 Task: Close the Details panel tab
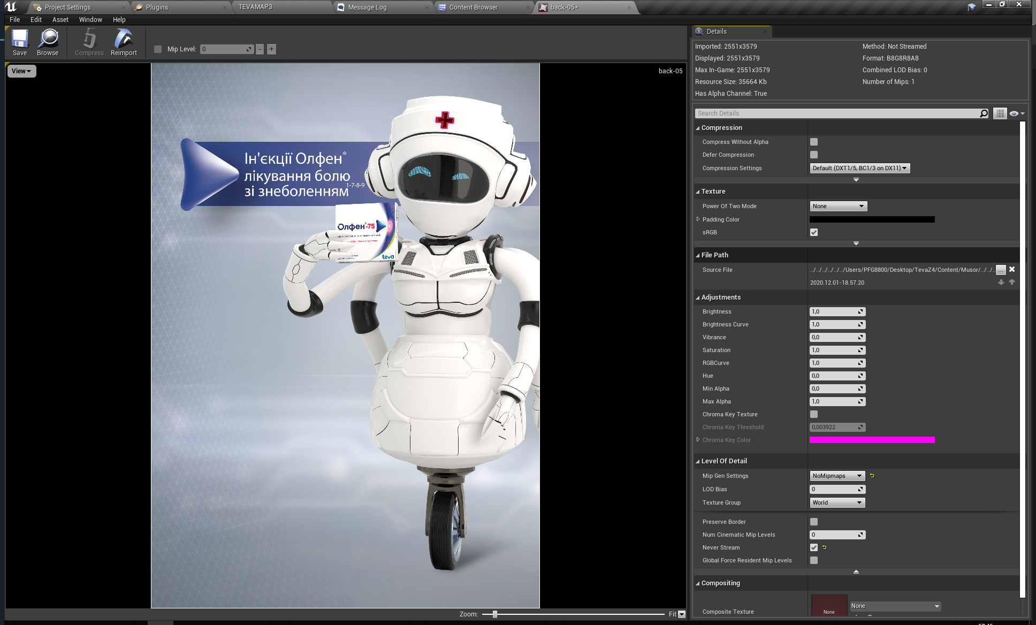click(765, 32)
